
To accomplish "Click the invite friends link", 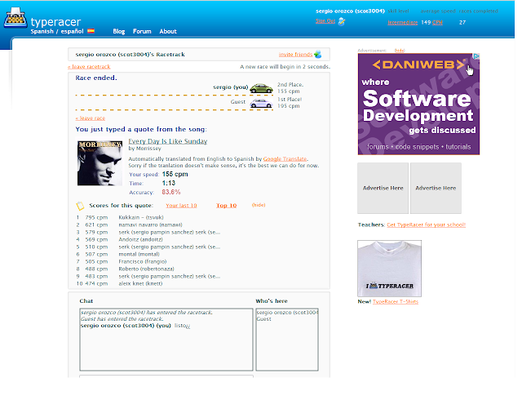I will coord(295,55).
